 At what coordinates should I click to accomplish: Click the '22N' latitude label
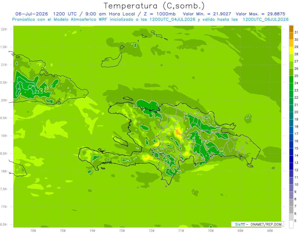[4, 29]
